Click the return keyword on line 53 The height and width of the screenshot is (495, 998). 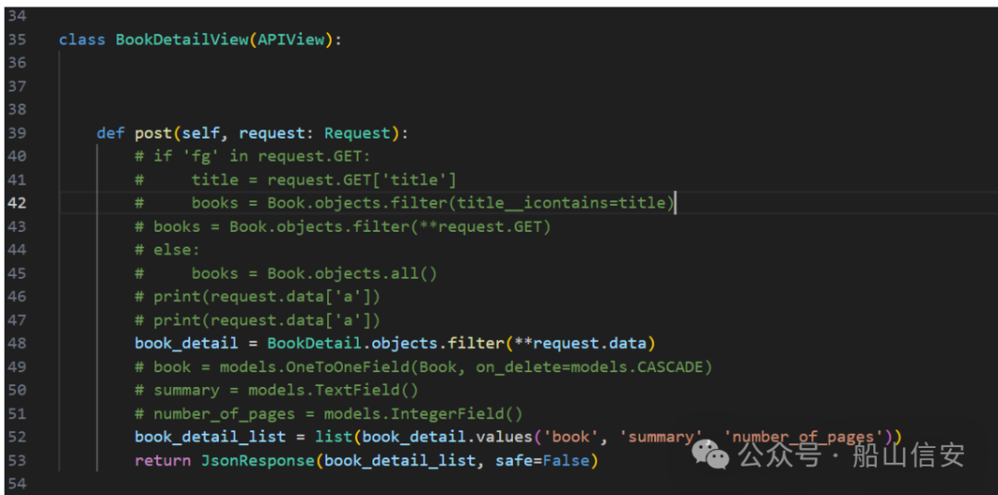(x=163, y=460)
